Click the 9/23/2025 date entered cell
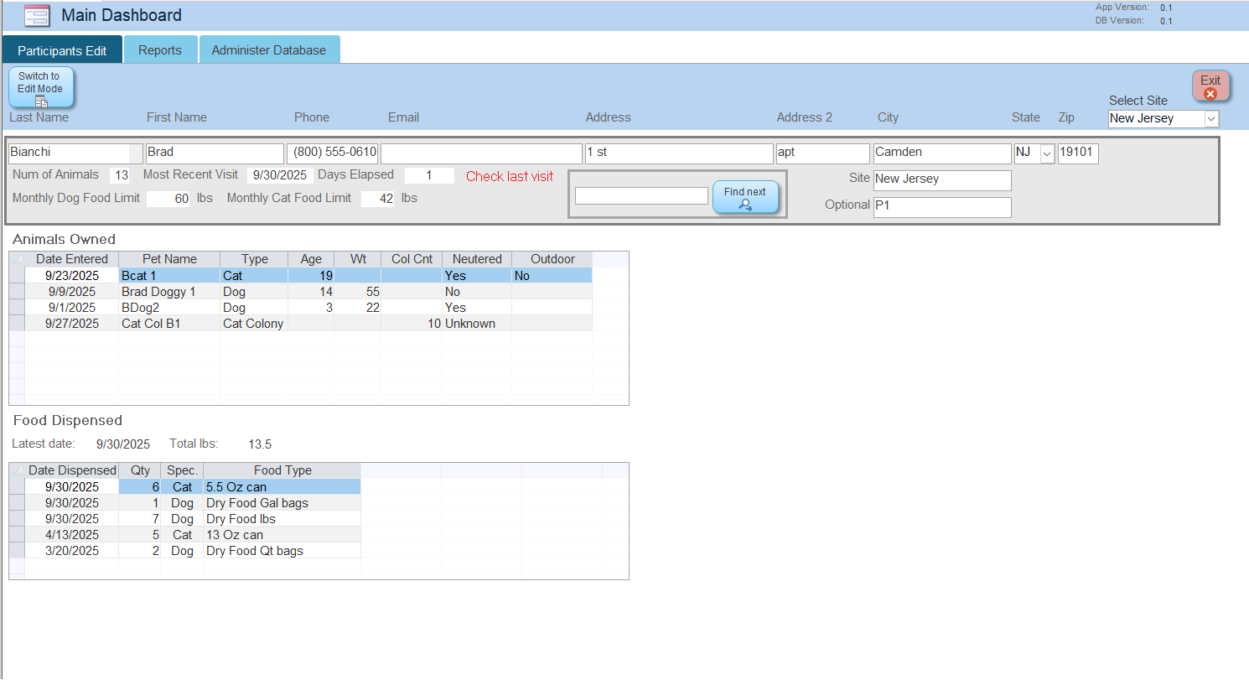 (72, 276)
